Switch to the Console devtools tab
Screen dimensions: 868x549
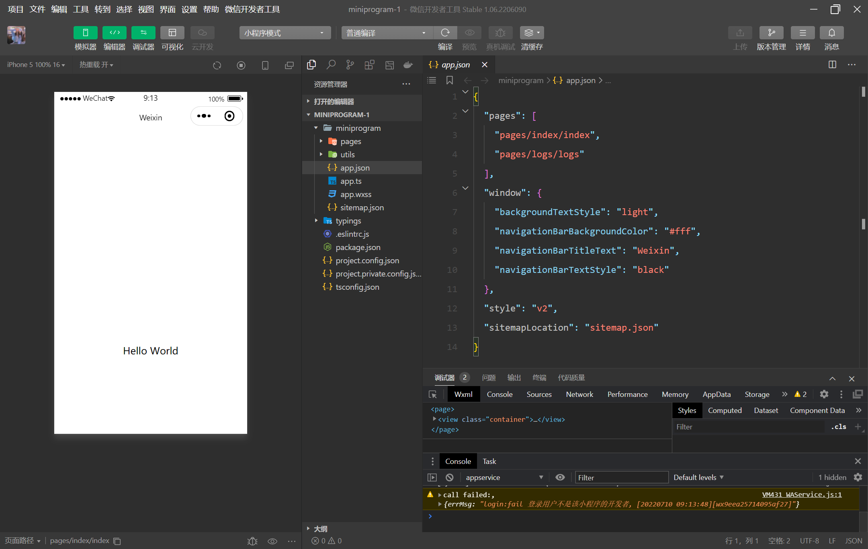[x=500, y=394]
